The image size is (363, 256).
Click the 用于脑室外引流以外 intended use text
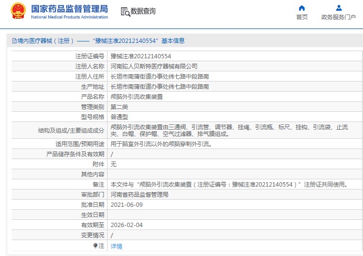pyautogui.click(x=161, y=144)
